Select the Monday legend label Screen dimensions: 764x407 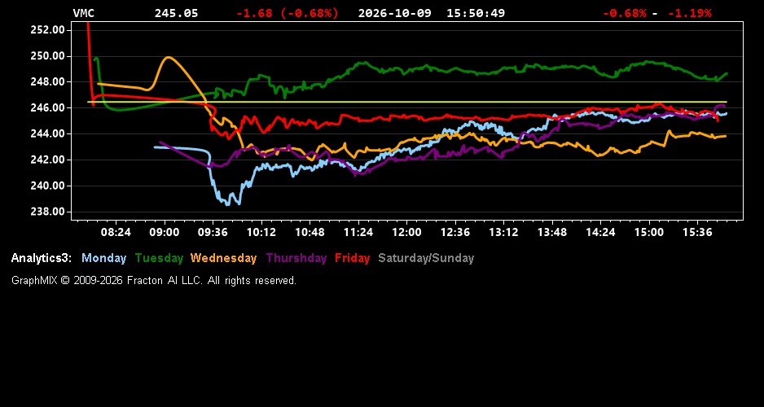pos(103,259)
